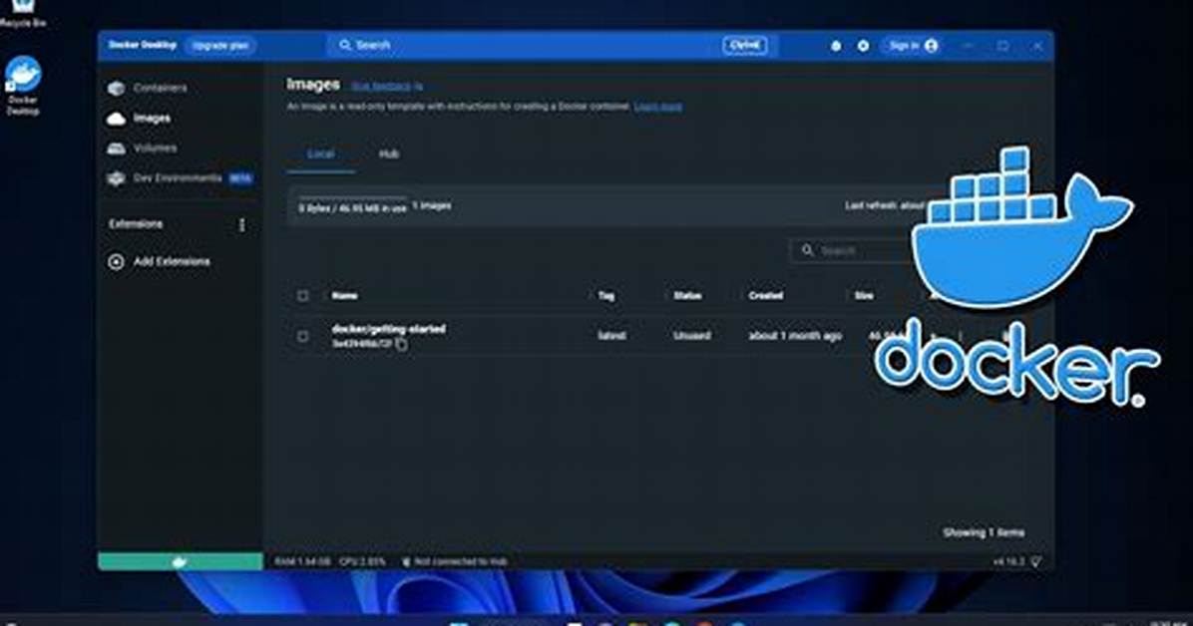The width and height of the screenshot is (1193, 626).
Task: Click the Add Extensions label
Action: coord(172,261)
